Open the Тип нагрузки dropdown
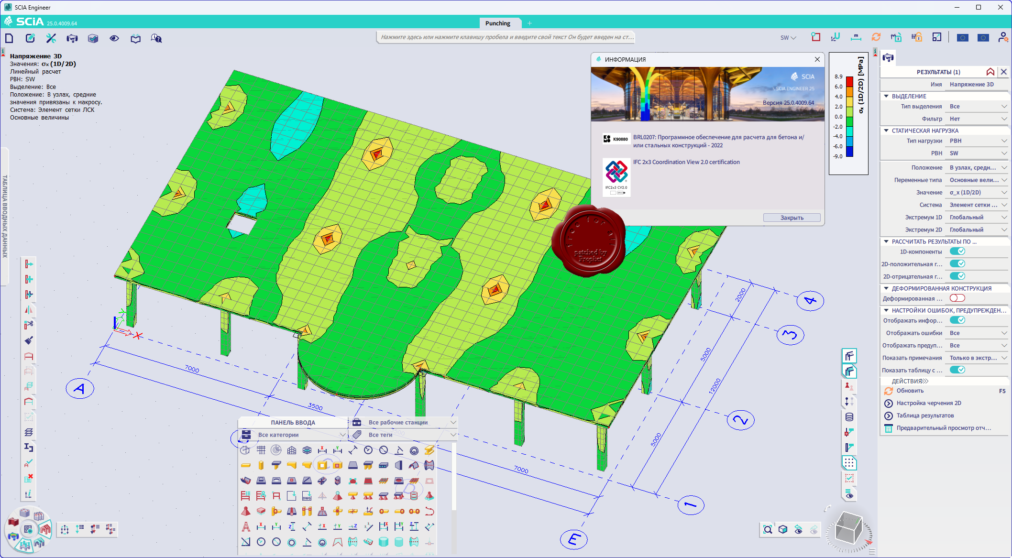1012x558 pixels. tap(978, 141)
